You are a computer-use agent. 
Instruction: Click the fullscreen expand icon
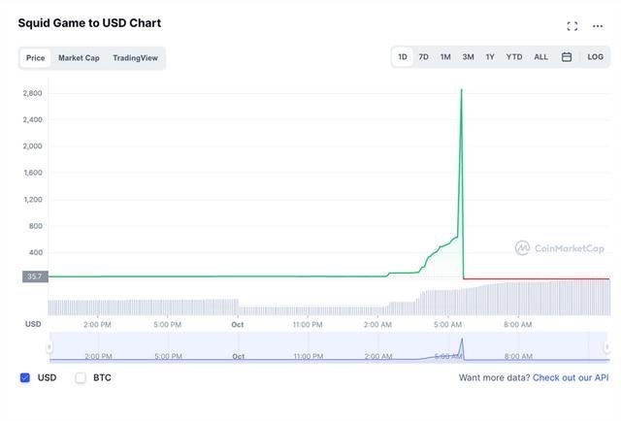[572, 26]
